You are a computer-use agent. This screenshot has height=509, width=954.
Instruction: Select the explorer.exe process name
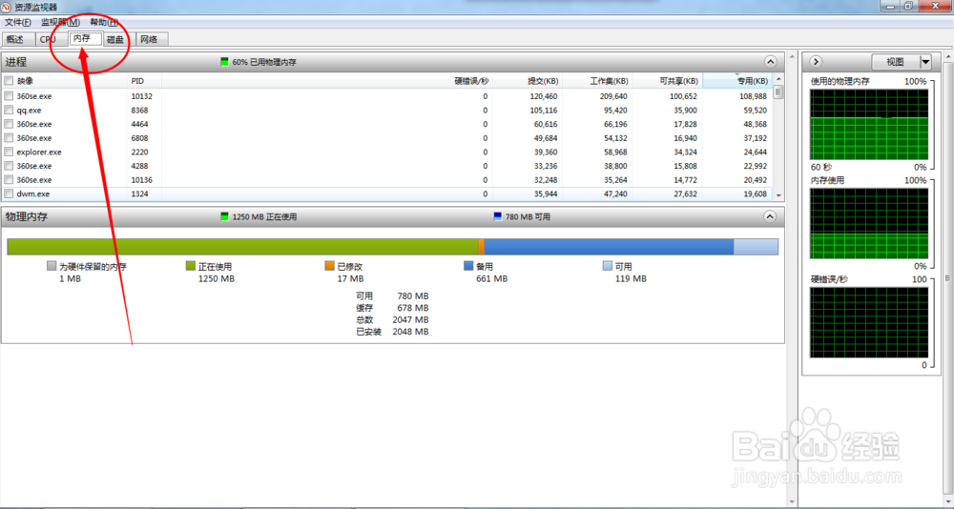(x=39, y=152)
